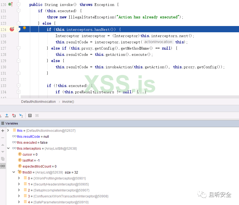
Task: Expand element 0 XWorkProfilingInterceptor
Action: tap(19, 178)
